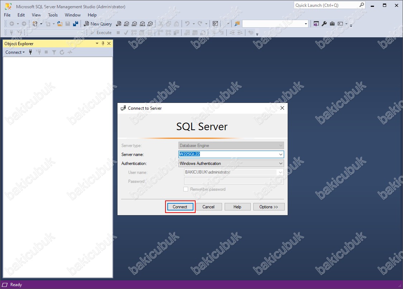Click the Redo toolbar icon
Screen dimensions: 403x289
pyautogui.click(x=200, y=24)
